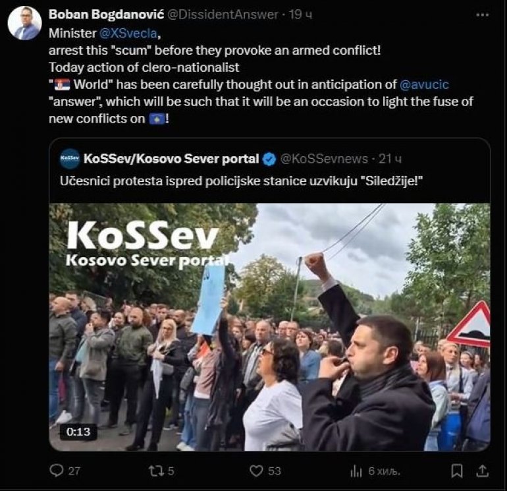
Task: Click the @DissidentAnswer handle
Action: [223, 14]
